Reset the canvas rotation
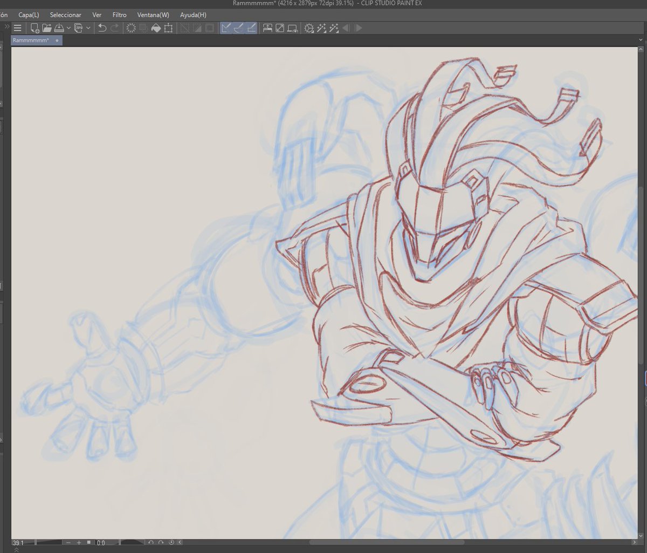This screenshot has width=647, height=553. 171,542
